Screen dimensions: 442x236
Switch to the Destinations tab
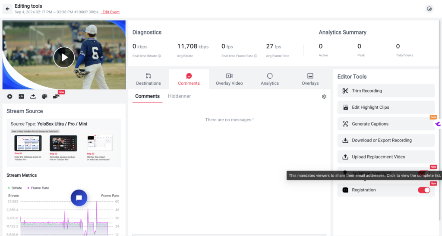tap(148, 79)
